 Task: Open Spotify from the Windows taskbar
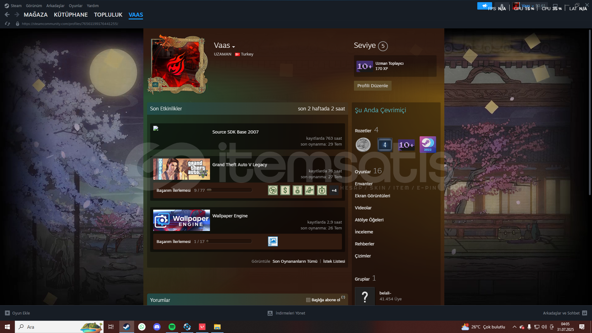[172, 327]
